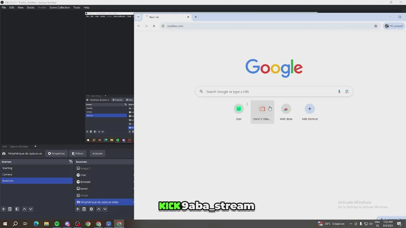Delete the selected source using trash icon
The width and height of the screenshot is (406, 228).
84,209
